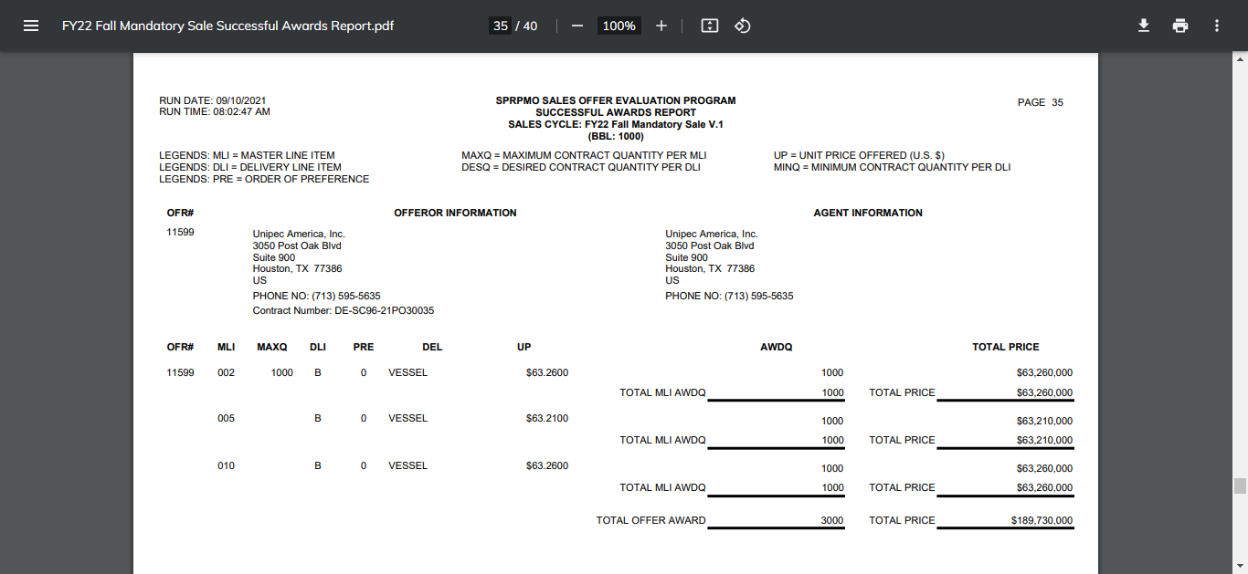
Task: Select offeror phone number (713) 595-5635
Action: (x=346, y=296)
